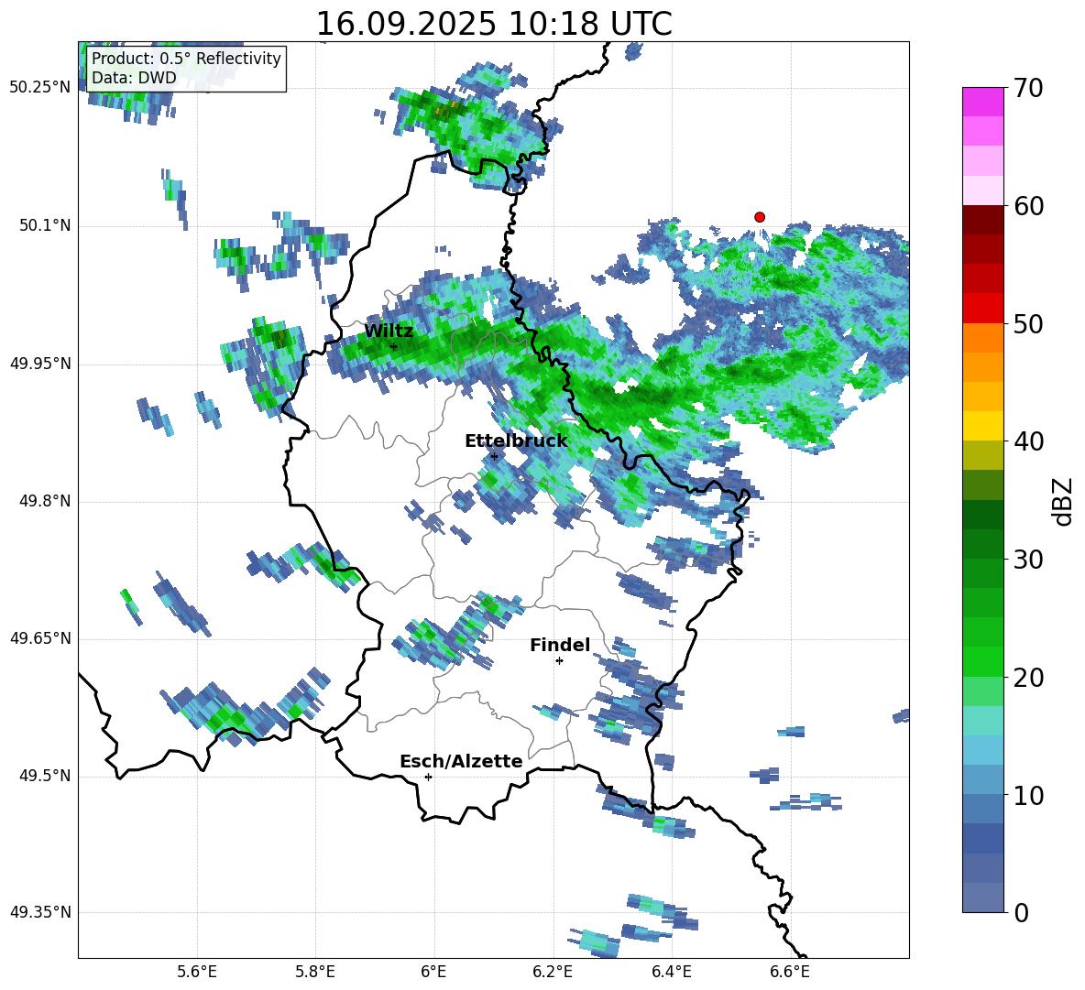The width and height of the screenshot is (1085, 990).
Task: Click the 49.8°N latitude label
Action: 45,501
